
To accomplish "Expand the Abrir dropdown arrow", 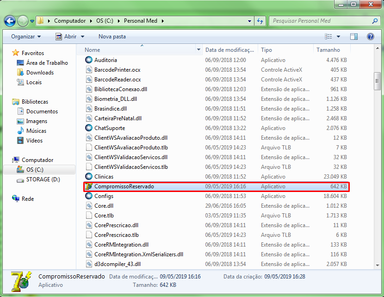I will coord(82,37).
